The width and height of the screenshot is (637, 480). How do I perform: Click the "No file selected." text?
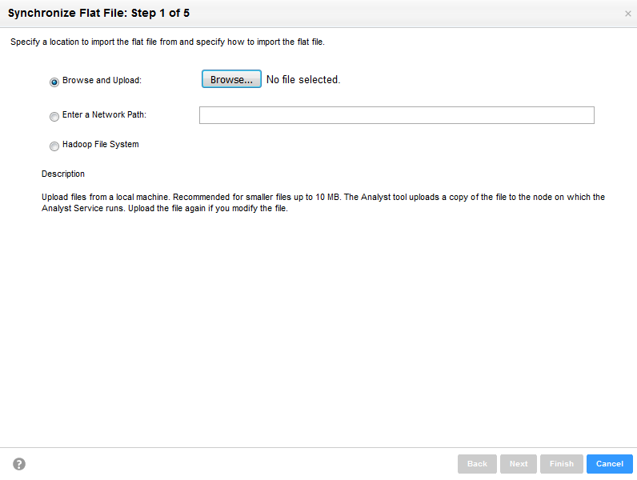click(303, 79)
